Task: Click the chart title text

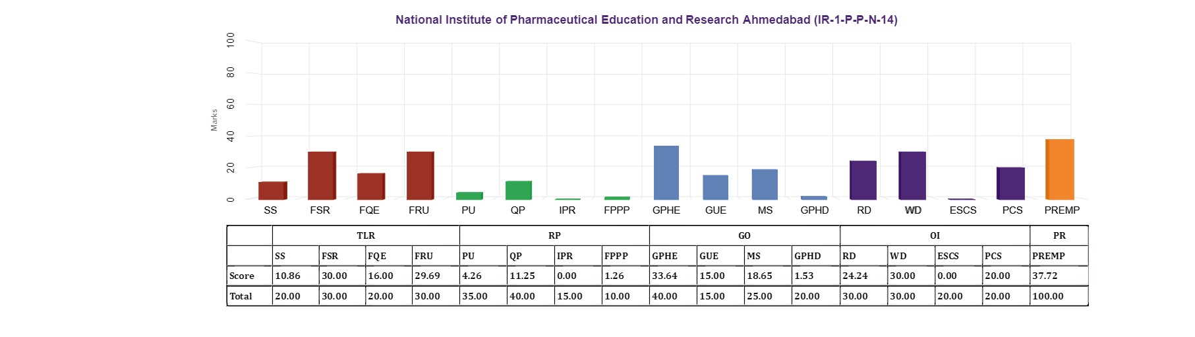Action: tap(646, 20)
